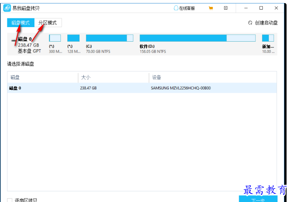Select the 128 MB partition bar
This screenshot has width=290, height=202.
pyautogui.click(x=73, y=38)
